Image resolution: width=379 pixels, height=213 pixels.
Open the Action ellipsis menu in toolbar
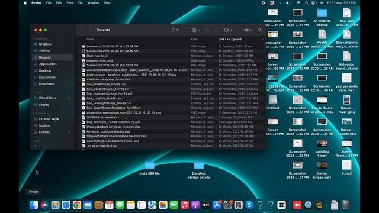[x=228, y=30]
